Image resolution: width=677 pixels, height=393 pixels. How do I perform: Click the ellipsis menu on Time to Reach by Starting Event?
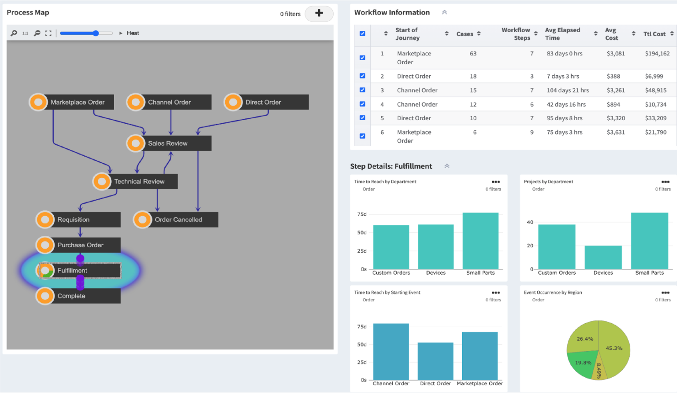tap(495, 292)
